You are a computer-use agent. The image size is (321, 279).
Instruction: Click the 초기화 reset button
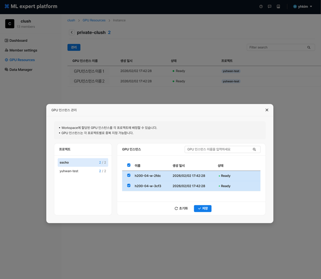click(181, 209)
